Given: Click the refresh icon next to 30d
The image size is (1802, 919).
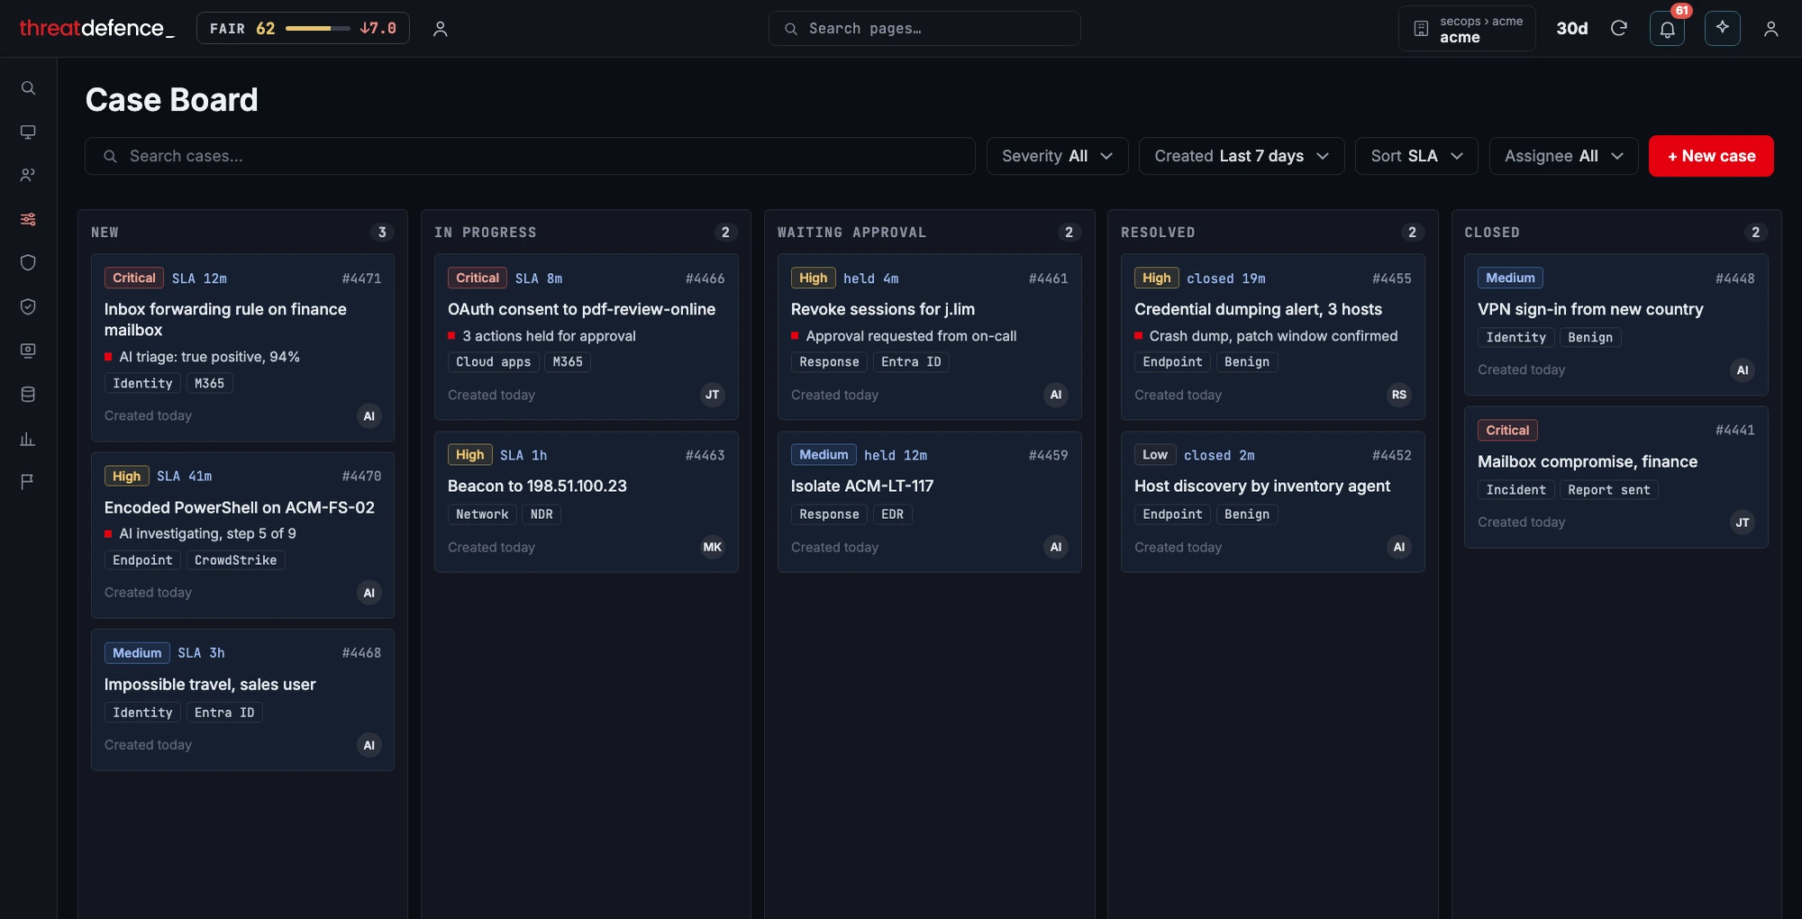Looking at the screenshot, I should pos(1618,28).
